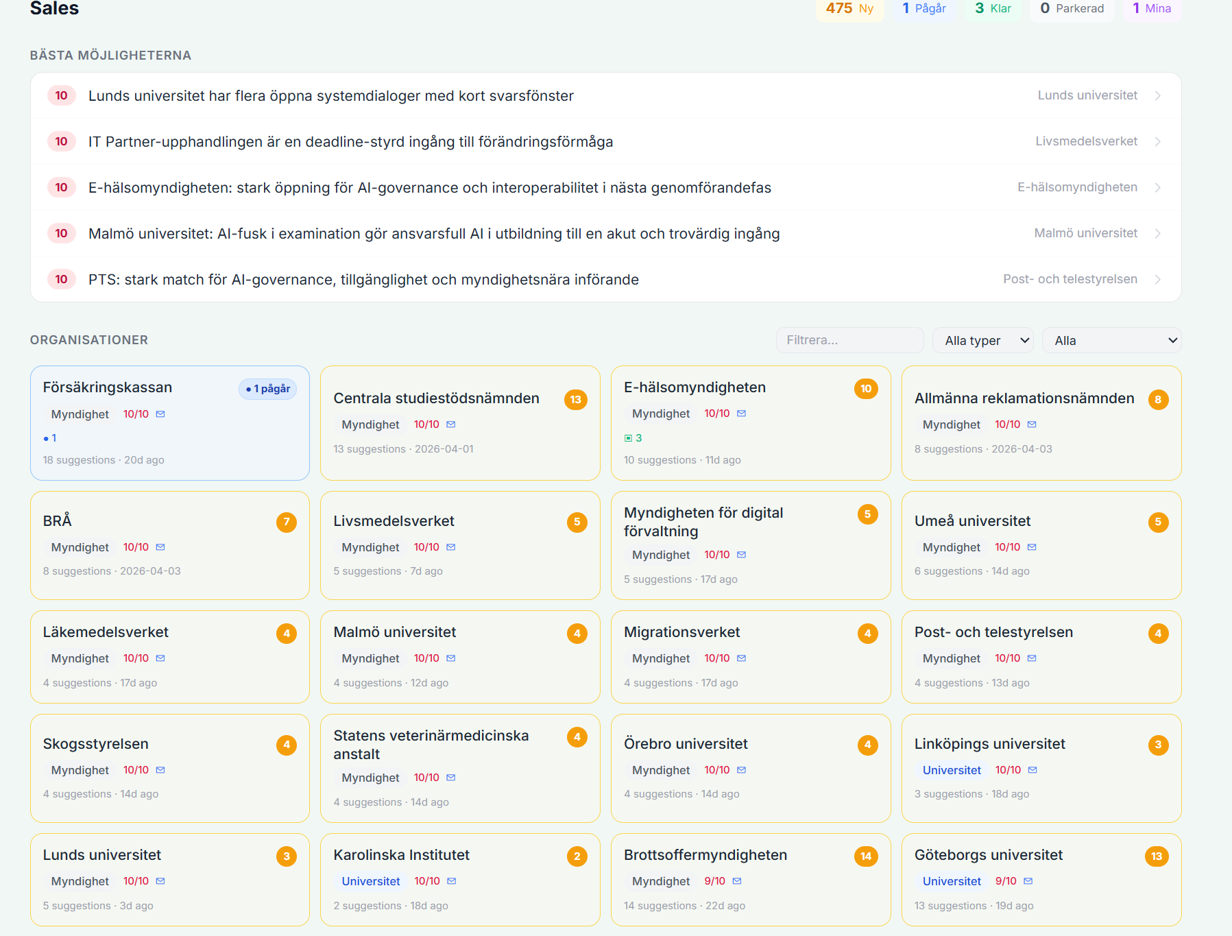Select the '1 Mina' status filter
The image size is (1232, 936).
tap(1152, 9)
